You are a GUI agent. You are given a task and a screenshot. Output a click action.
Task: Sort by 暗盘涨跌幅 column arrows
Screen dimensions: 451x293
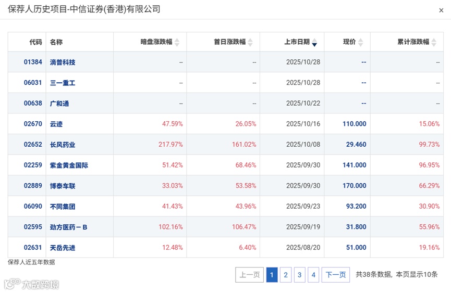pyautogui.click(x=177, y=42)
